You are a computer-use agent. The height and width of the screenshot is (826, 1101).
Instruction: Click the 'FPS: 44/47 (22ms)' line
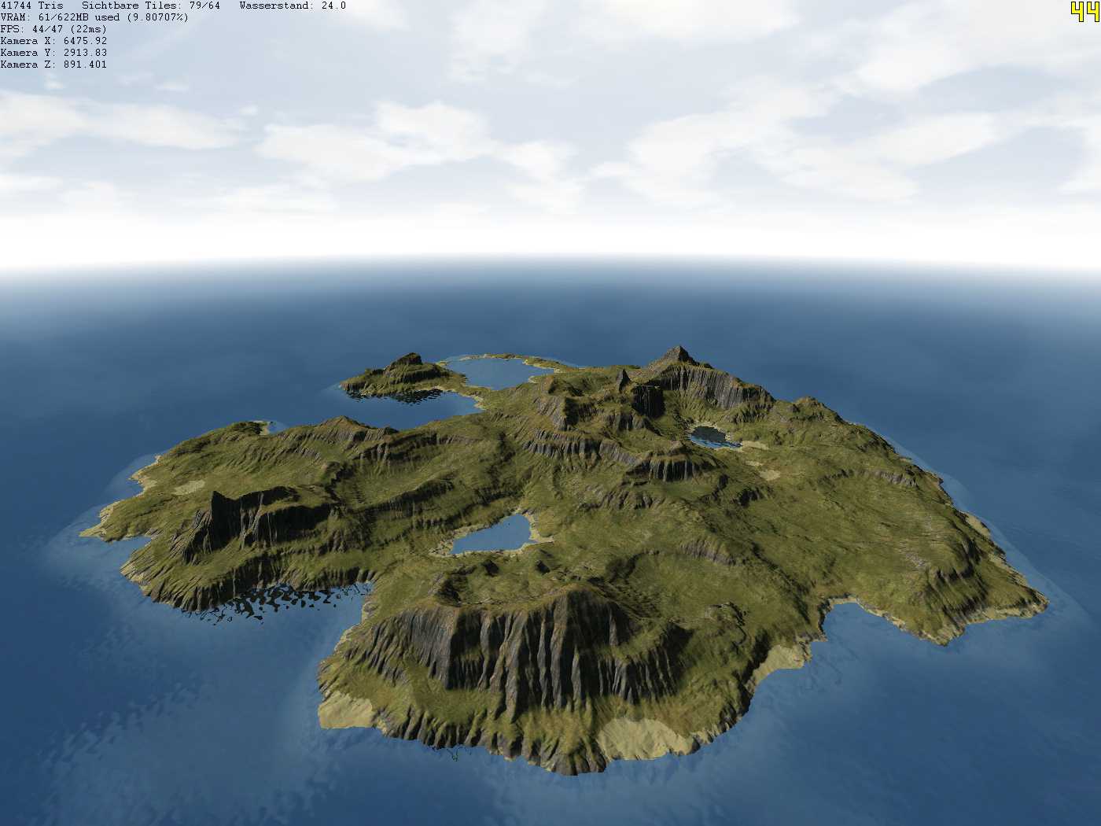(x=53, y=29)
